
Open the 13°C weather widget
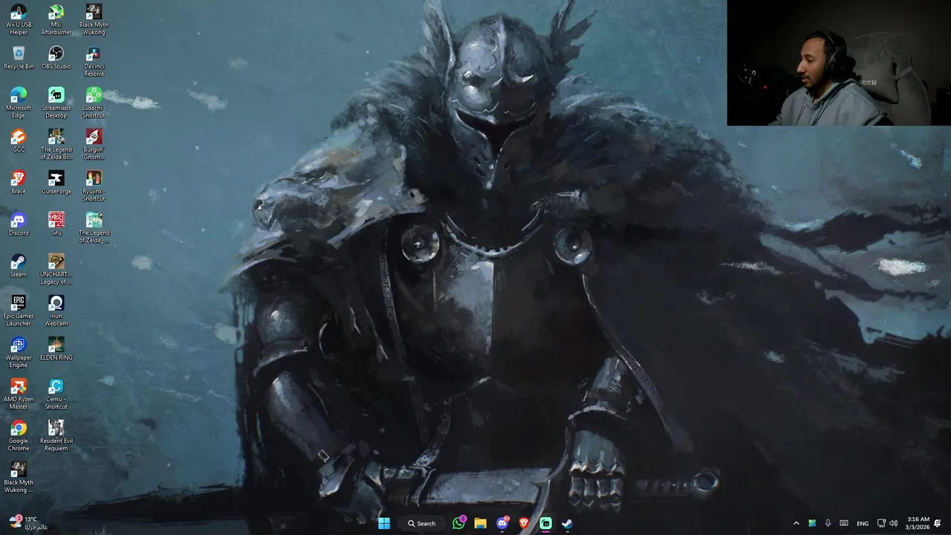click(x=27, y=523)
